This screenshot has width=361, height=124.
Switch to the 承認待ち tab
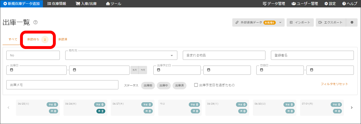(33, 39)
